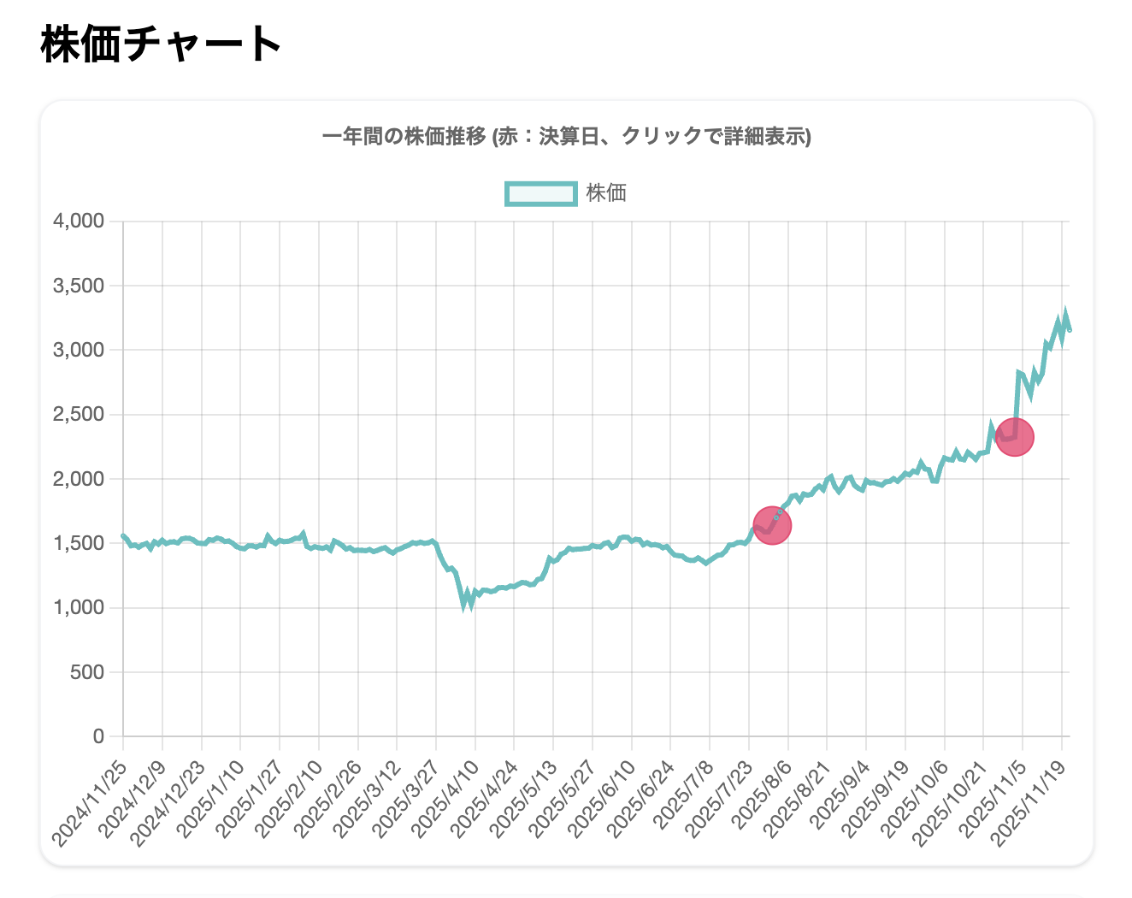This screenshot has height=898, width=1132.
Task: Click the 株価 legend label text
Action: coord(606,193)
